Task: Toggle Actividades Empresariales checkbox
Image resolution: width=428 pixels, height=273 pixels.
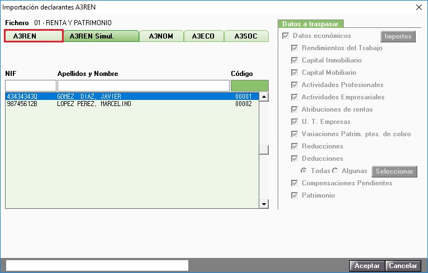Action: [294, 97]
